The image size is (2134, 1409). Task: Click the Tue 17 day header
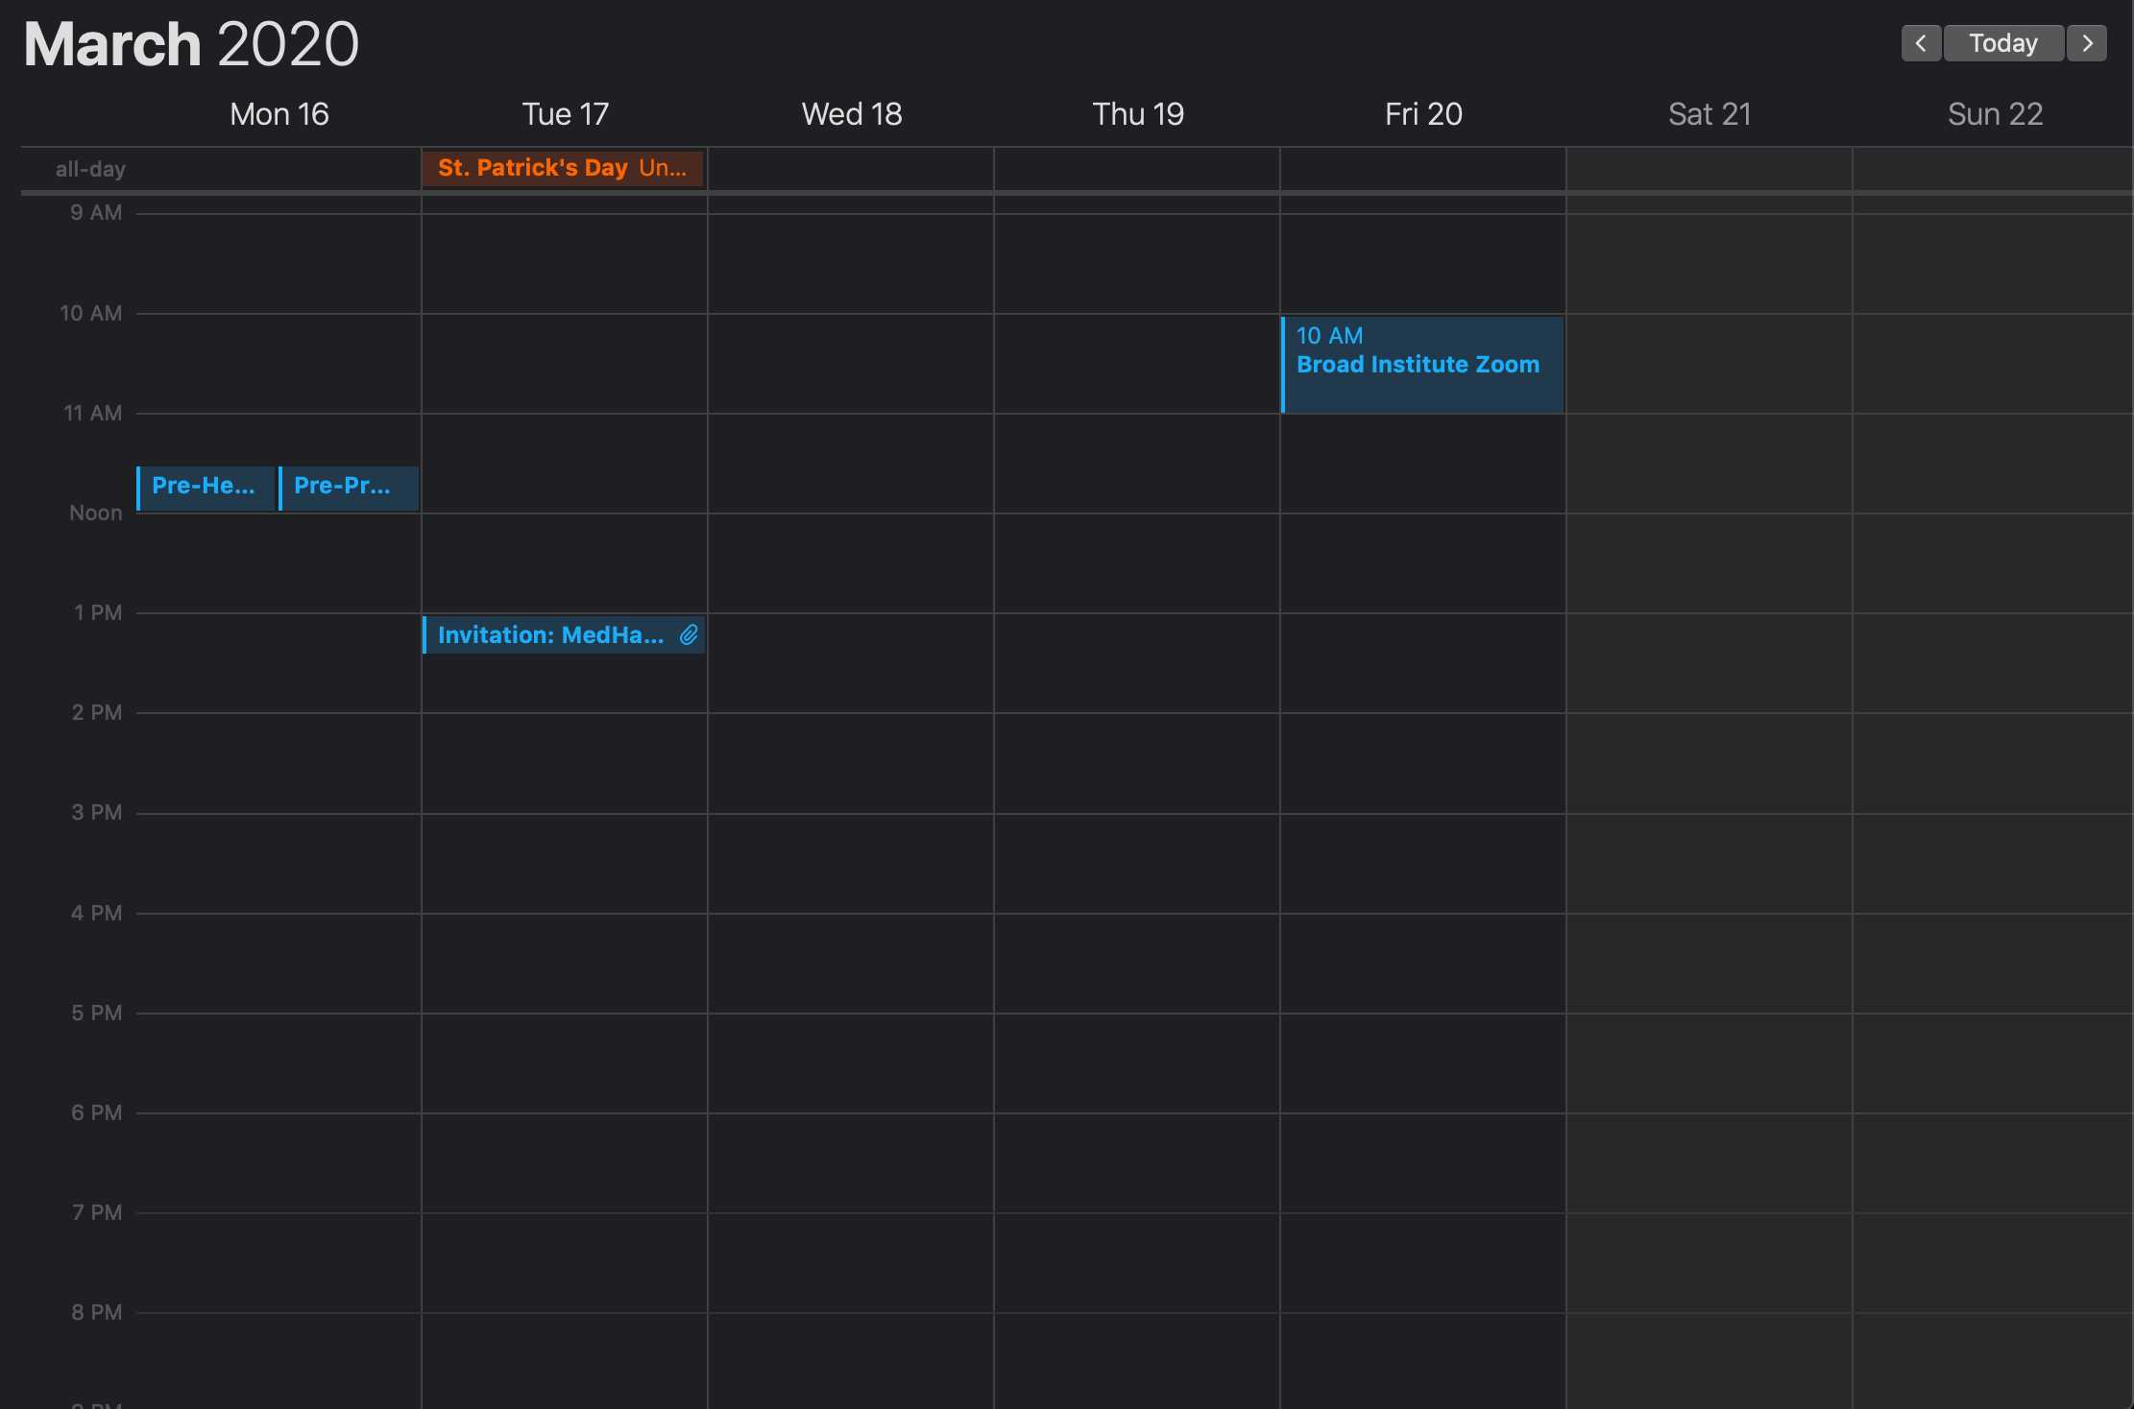(565, 114)
